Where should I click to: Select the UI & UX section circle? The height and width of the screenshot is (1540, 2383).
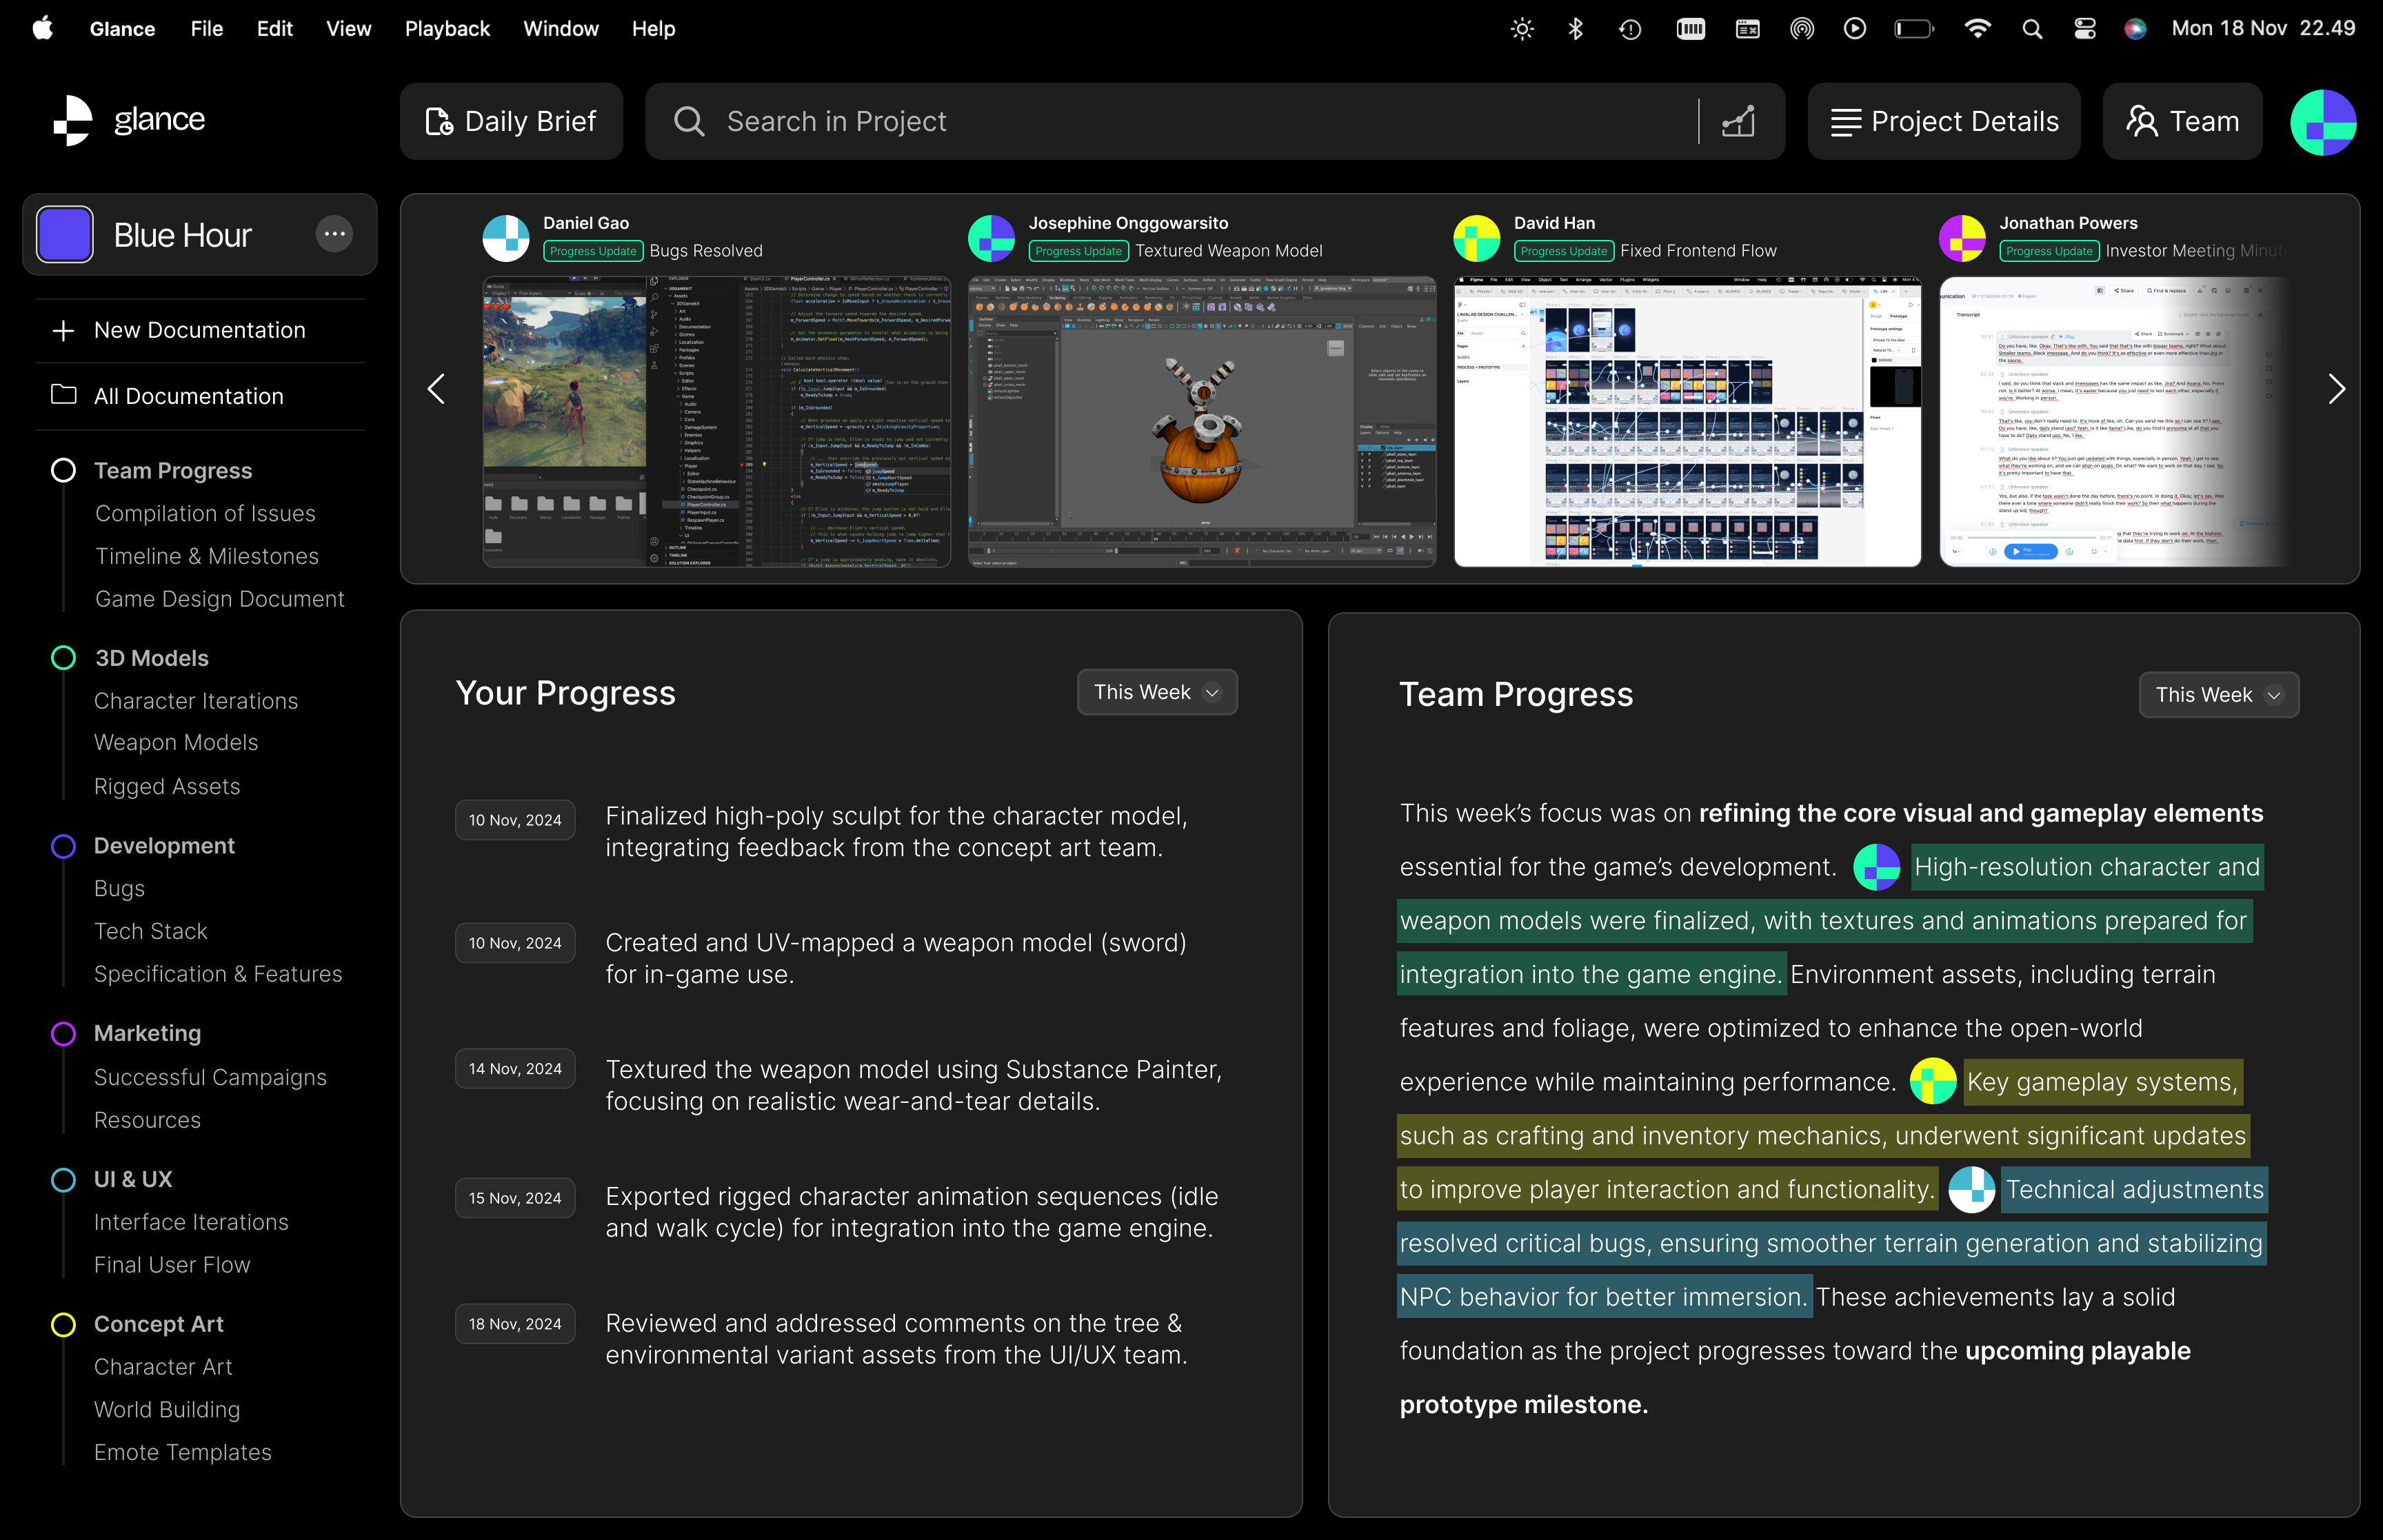click(x=63, y=1179)
